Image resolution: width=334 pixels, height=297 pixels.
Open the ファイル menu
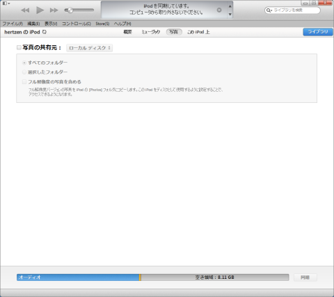click(13, 24)
